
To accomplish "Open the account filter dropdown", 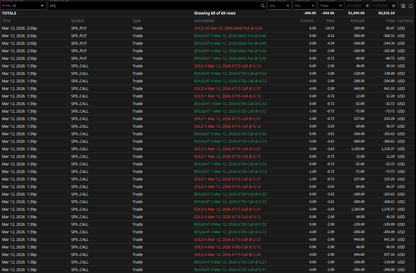I will [x=23, y=6].
